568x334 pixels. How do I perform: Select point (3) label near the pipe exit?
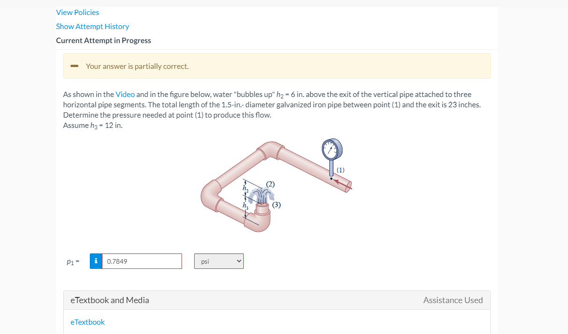pos(277,204)
